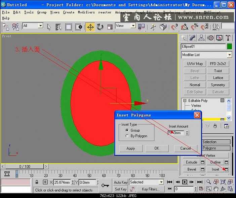This screenshot has width=236, height=198.
Task: Open the View reference coordinate dropdown
Action: point(133,26)
